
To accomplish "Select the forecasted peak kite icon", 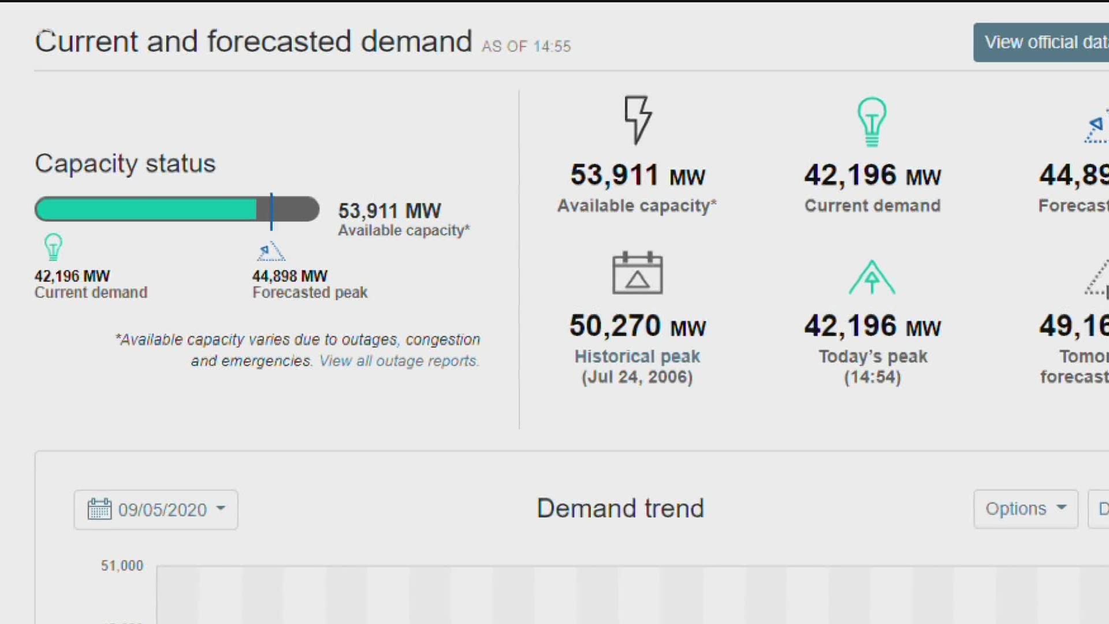I will [x=270, y=251].
